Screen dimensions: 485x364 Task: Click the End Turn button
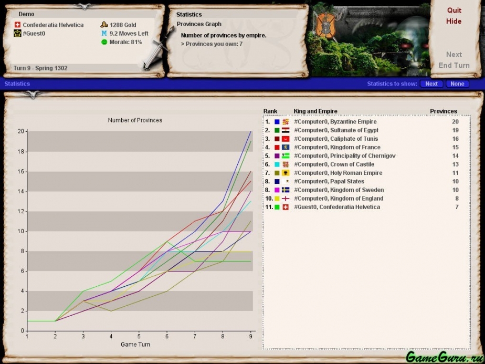click(x=454, y=65)
